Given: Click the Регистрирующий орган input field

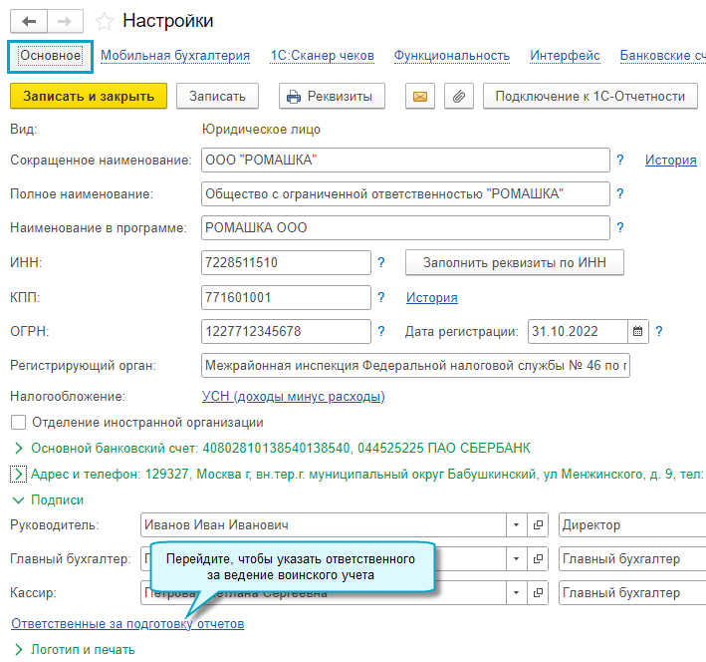Looking at the screenshot, I should [415, 365].
